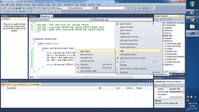Click the Decrease Indent icon in text editor toolbar

(x=20, y=12)
